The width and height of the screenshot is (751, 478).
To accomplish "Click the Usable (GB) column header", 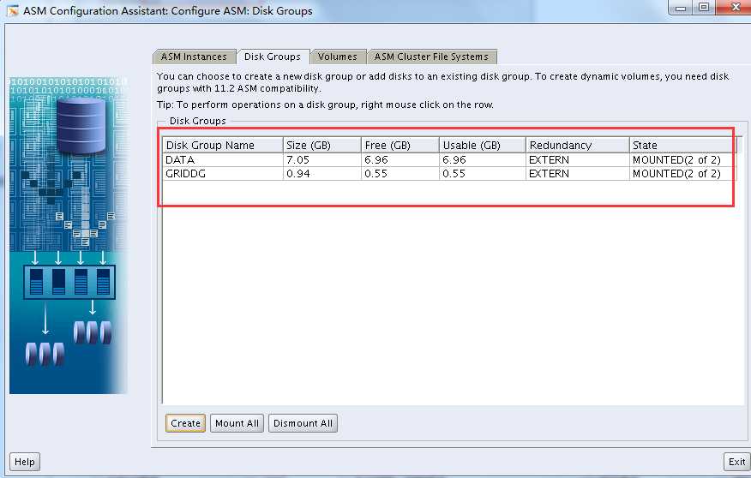I will [x=483, y=145].
